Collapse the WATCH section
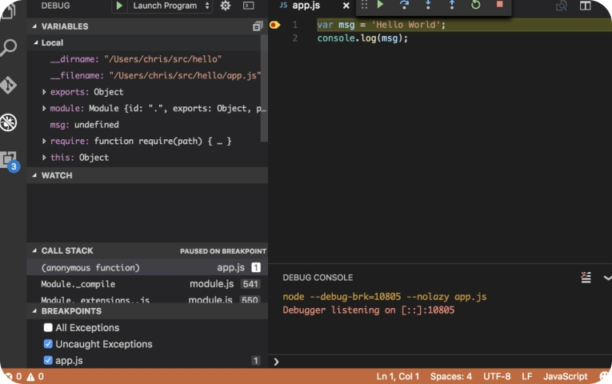 tap(34, 175)
